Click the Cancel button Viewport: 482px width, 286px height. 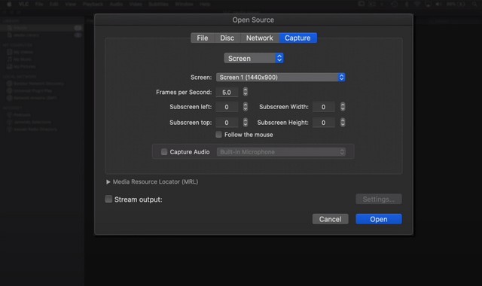coord(330,219)
